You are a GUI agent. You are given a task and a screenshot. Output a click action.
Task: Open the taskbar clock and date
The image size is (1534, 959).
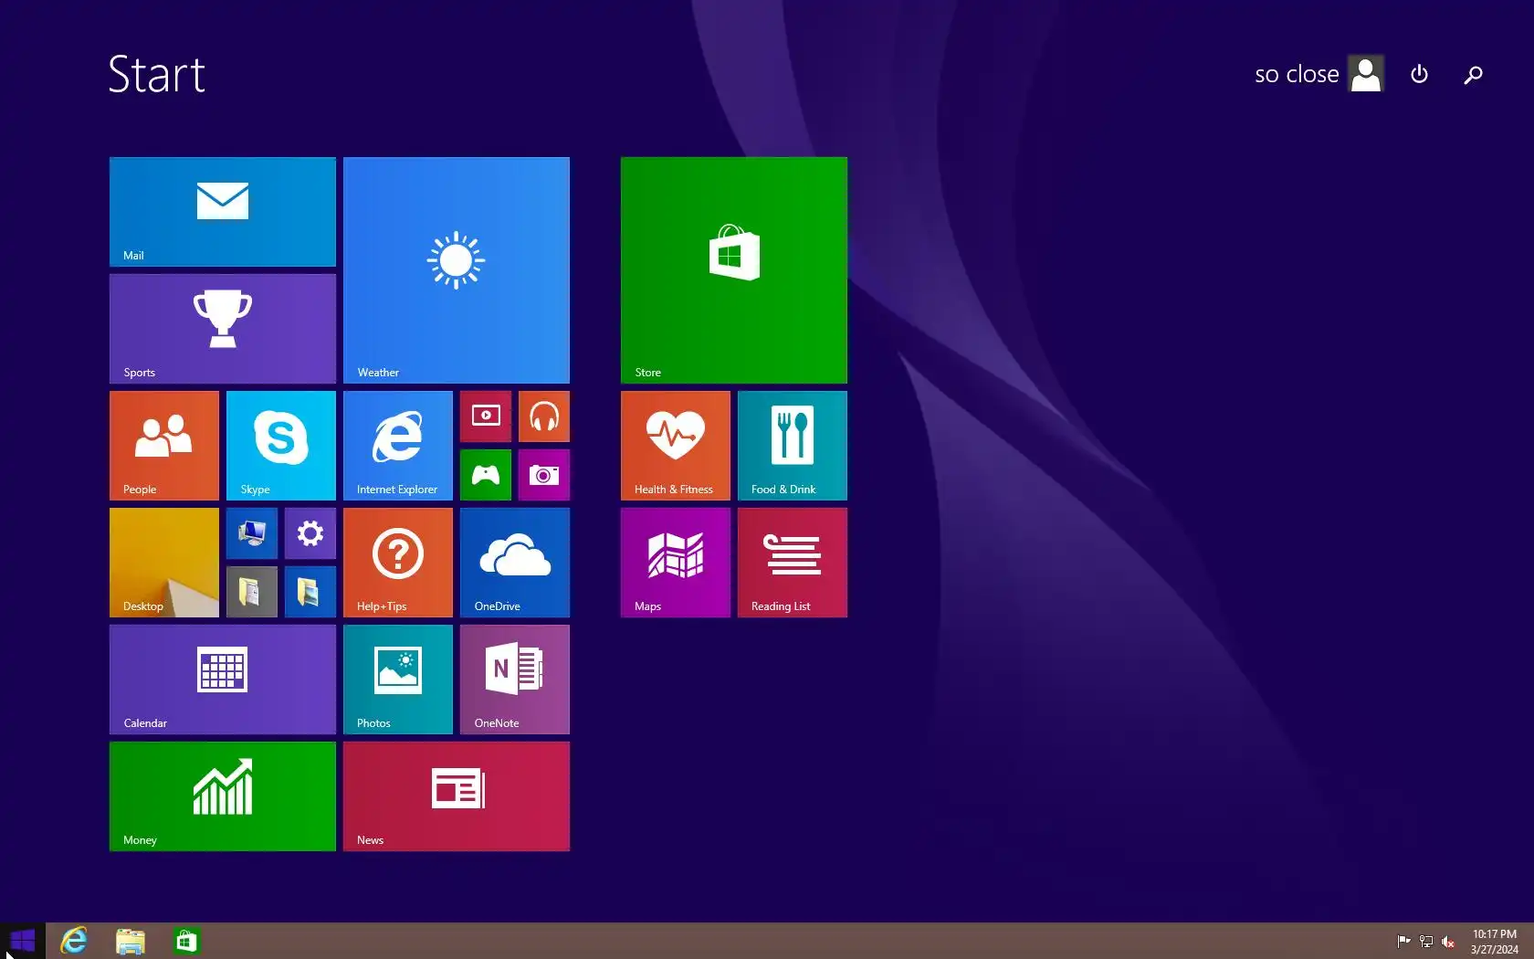point(1494,942)
